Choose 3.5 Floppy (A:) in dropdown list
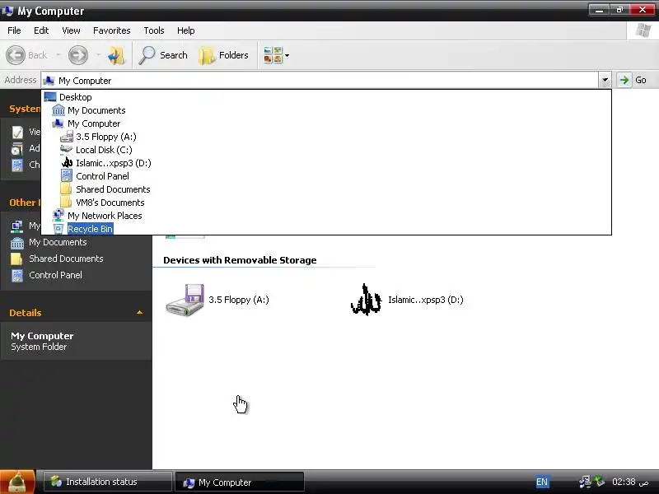The image size is (659, 494). point(326,137)
